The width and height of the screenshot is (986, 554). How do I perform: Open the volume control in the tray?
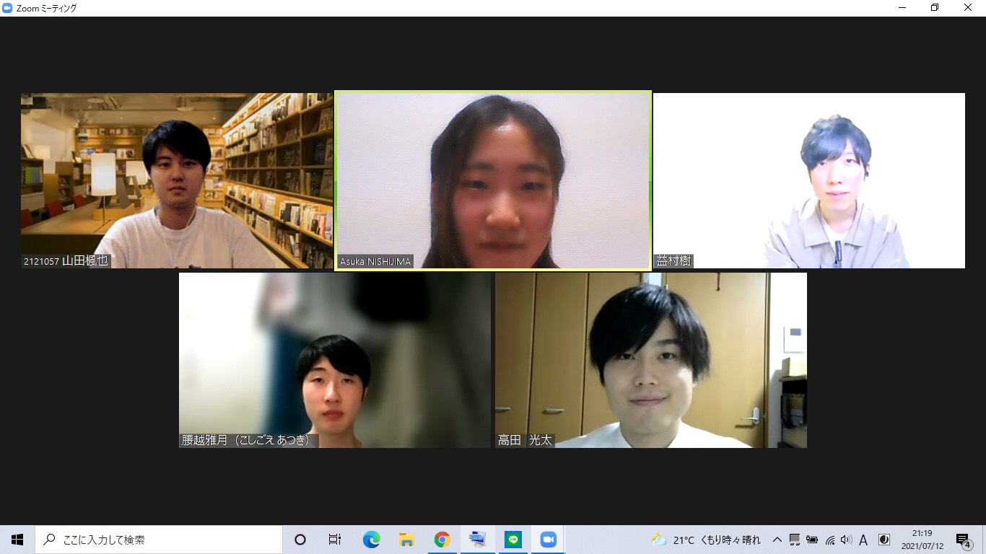[846, 540]
